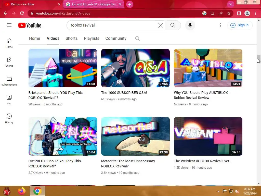Click title CR*PBLOX: Should You Play This ROBLOX Revival
261x196 pixels.
click(x=55, y=164)
